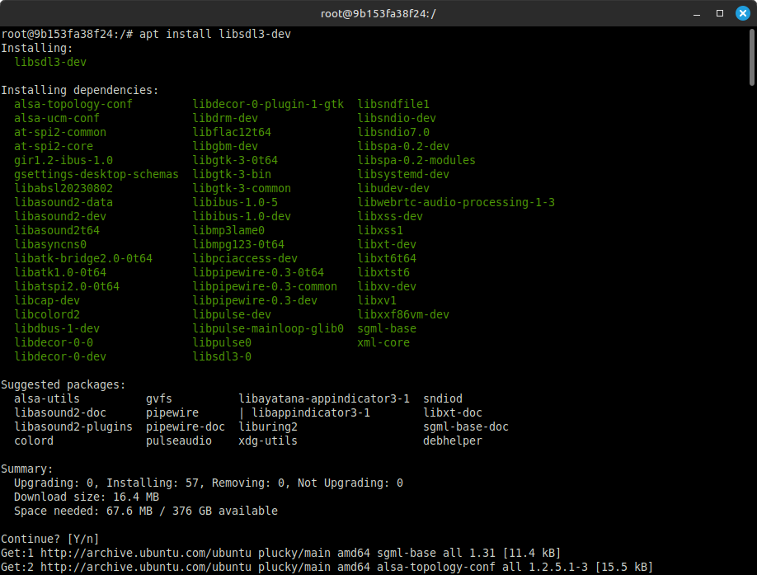Click the package libcap-dev
The width and height of the screenshot is (757, 575).
tap(47, 299)
